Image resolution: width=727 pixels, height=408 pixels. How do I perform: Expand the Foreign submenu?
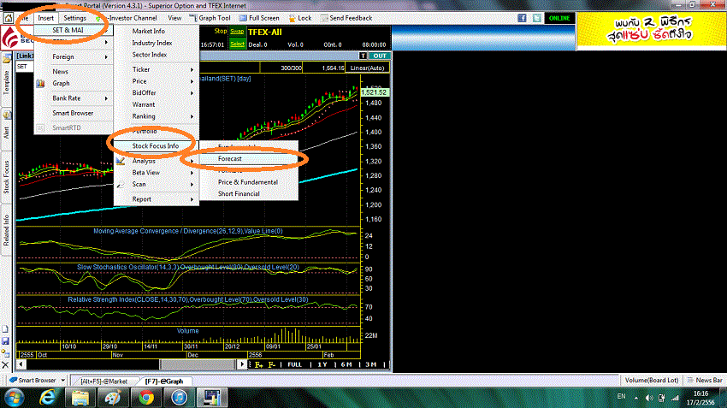[x=74, y=56]
